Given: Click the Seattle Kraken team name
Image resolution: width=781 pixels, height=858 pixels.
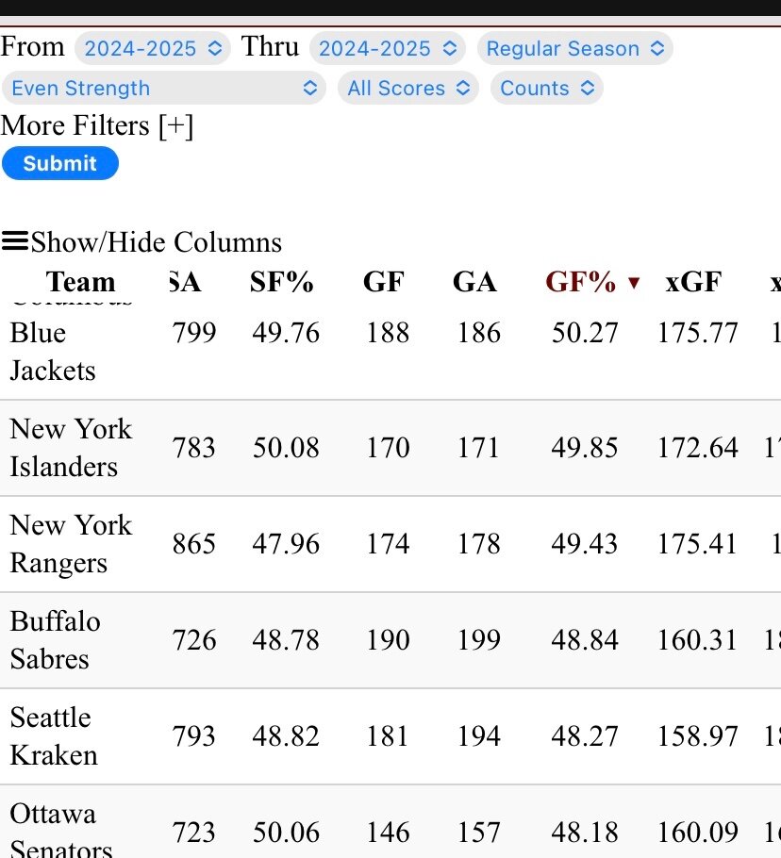Looking at the screenshot, I should tap(54, 736).
